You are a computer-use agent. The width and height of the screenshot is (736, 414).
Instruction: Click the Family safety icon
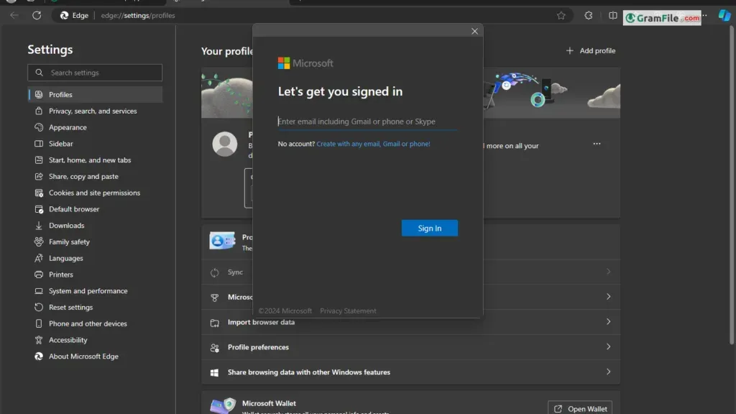click(x=39, y=241)
